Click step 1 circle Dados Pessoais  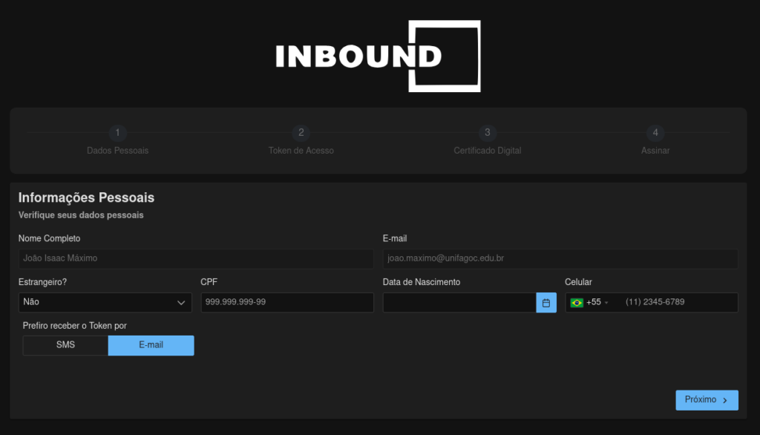coord(117,133)
